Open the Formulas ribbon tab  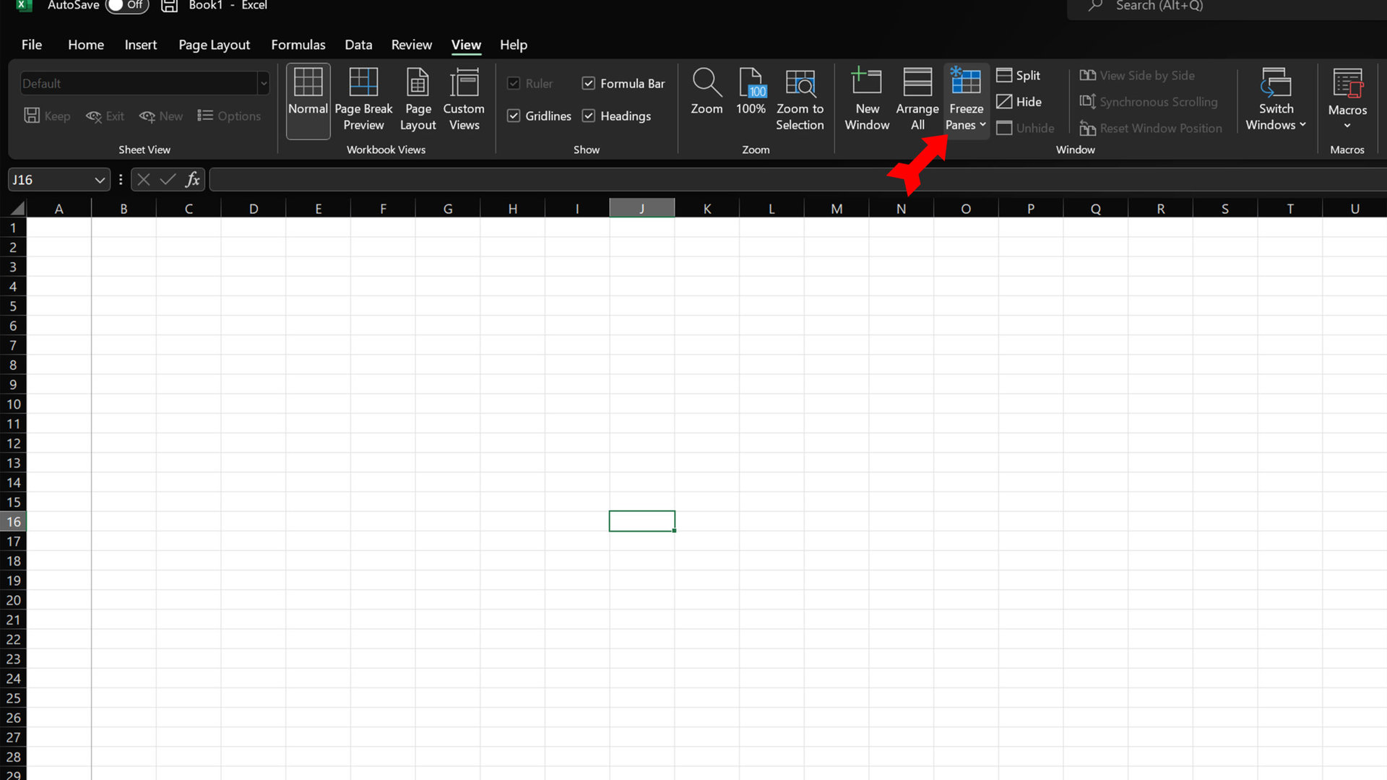298,45
